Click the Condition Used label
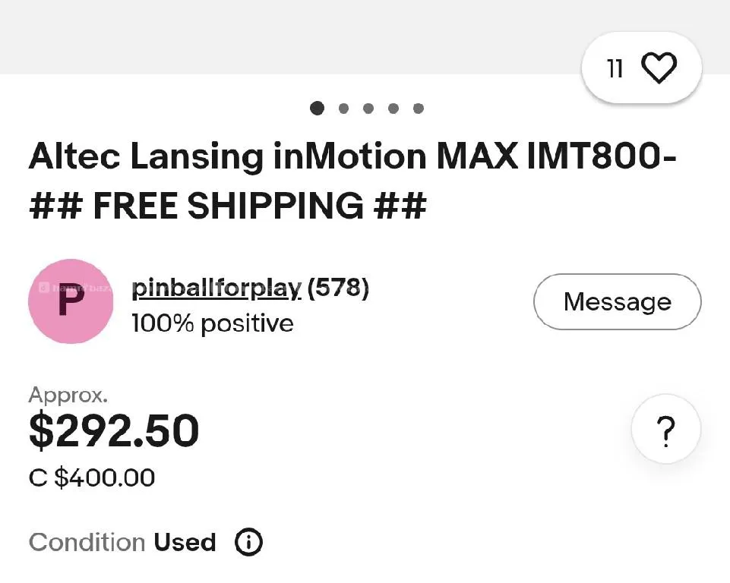Screen dimensions: 730x583 pyautogui.click(x=122, y=542)
